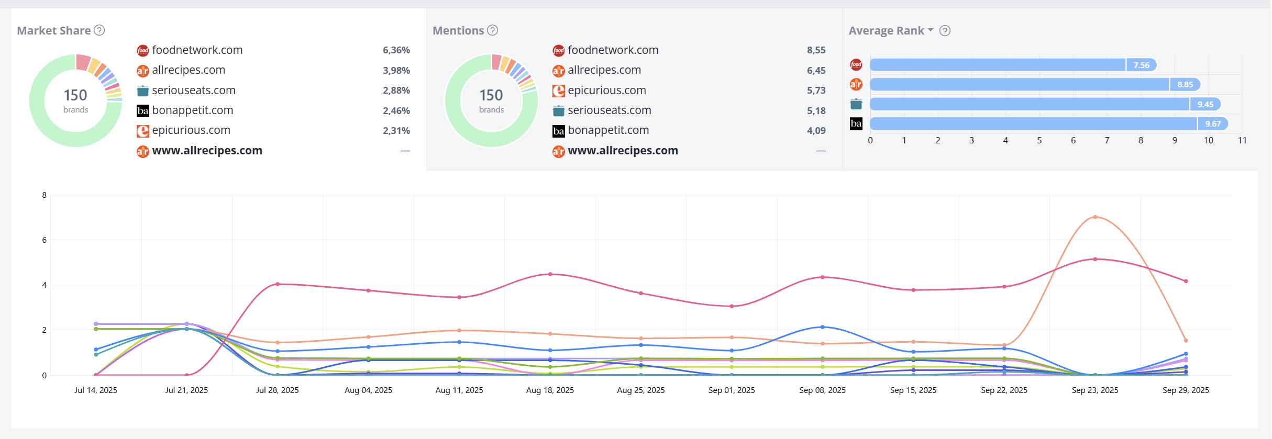Select seriouseats.com in Market Share list
Viewport: 1272px width, 439px height.
(193, 91)
